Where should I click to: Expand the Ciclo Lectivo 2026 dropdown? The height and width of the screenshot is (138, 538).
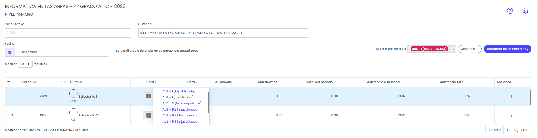tap(68, 33)
